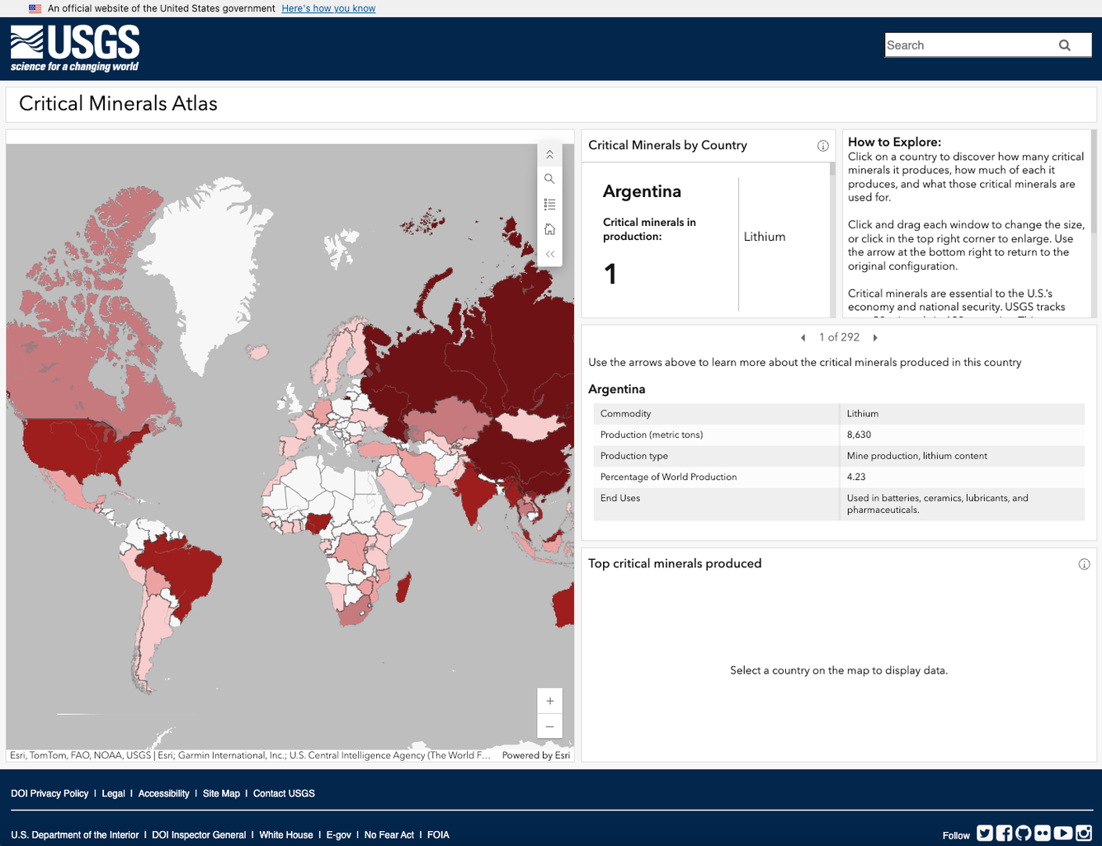Open the Here's how you know disclosure
Viewport: 1102px width, 846px height.
coord(328,8)
